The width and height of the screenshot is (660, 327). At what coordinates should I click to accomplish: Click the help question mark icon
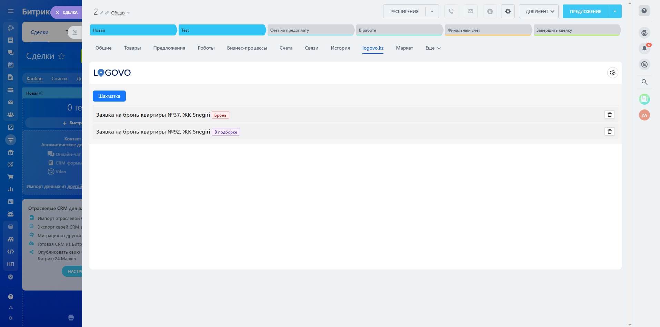pos(644,11)
